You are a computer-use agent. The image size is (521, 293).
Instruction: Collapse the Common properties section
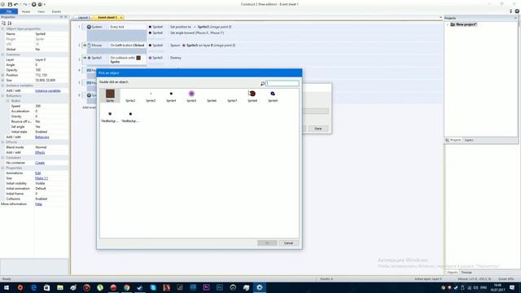coord(2,55)
